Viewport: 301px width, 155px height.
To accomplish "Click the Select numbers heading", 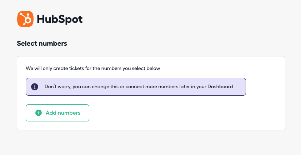I will 42,44.
